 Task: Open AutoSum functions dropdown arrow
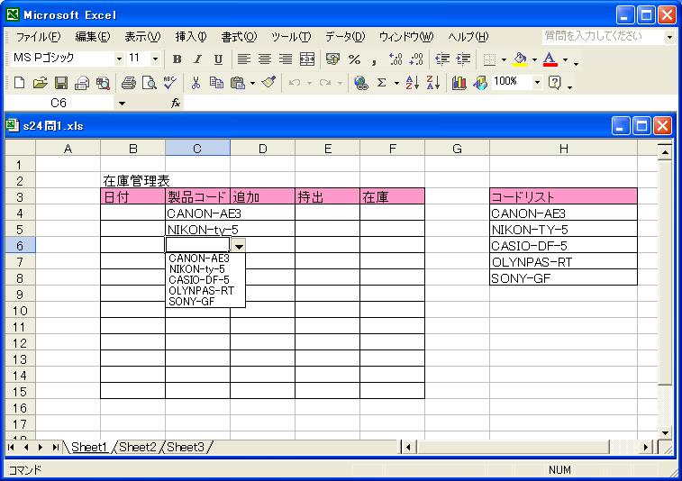(x=396, y=83)
